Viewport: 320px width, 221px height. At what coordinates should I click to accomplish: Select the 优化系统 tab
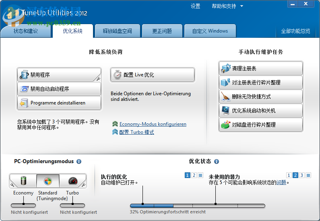coord(72,31)
